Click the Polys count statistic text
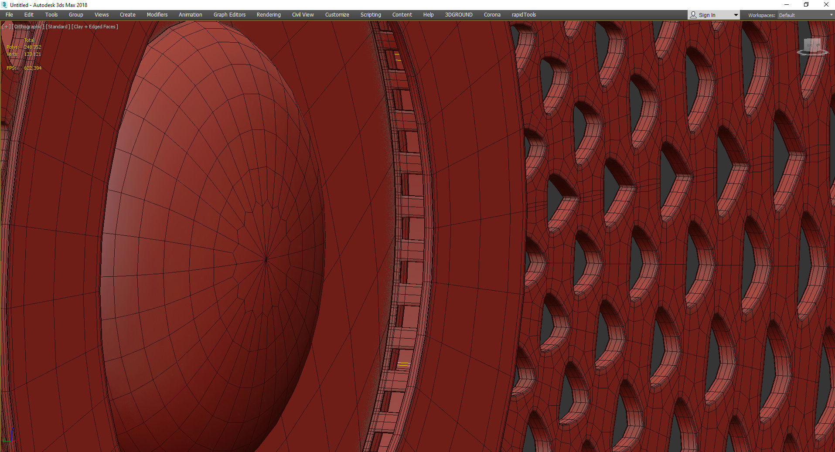Screen dimensions: 835x452 (x=24, y=47)
